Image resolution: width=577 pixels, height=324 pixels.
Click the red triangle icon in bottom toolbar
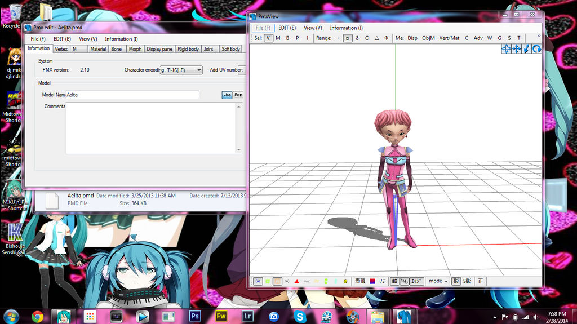296,281
